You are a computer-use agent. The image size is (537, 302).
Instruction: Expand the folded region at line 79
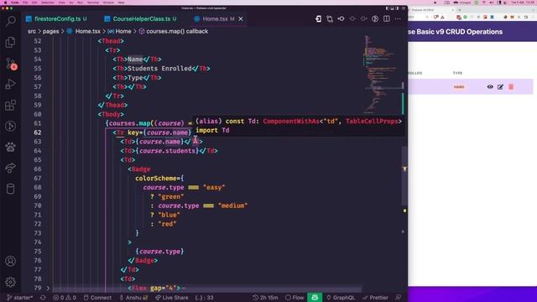pyautogui.click(x=48, y=288)
